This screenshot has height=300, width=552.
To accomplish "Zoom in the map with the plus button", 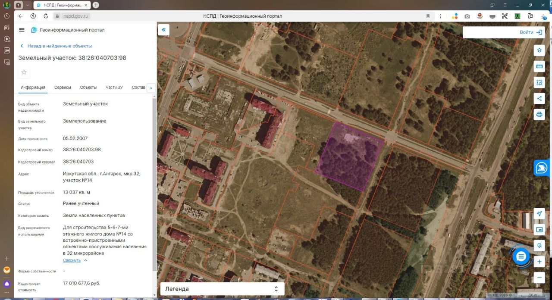I will [539, 262].
